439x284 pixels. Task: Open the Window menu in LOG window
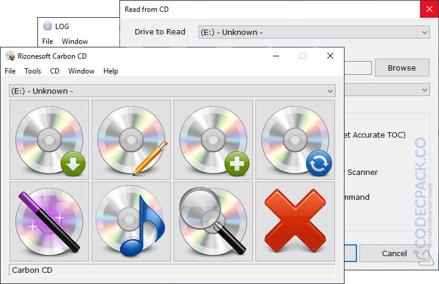75,42
